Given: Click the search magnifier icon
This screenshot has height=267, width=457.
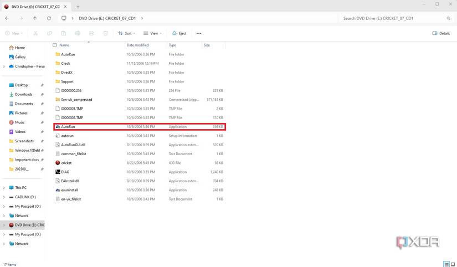Looking at the screenshot, I should coord(448,18).
